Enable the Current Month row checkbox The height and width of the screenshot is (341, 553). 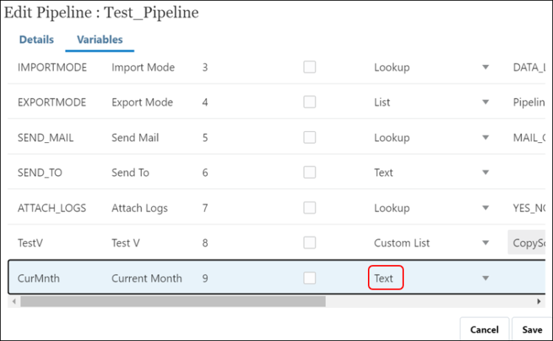coord(310,278)
